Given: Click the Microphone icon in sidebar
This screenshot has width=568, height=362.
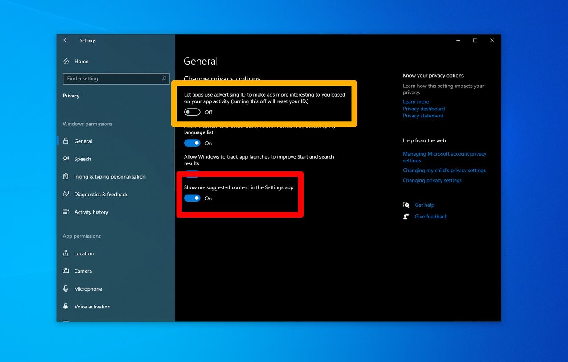Looking at the screenshot, I should 66,288.
